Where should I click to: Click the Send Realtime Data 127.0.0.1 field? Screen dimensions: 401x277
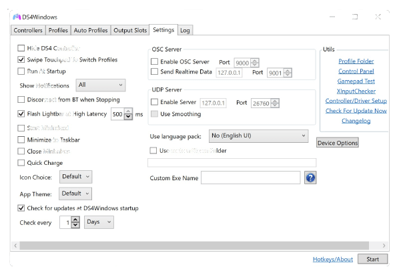point(229,73)
